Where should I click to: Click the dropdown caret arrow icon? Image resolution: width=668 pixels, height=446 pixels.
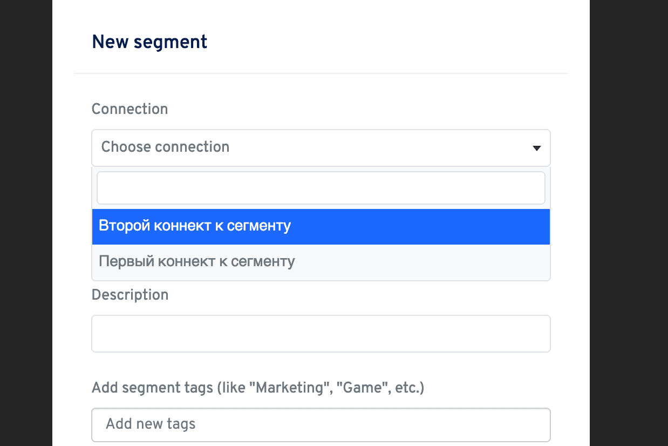pyautogui.click(x=536, y=148)
